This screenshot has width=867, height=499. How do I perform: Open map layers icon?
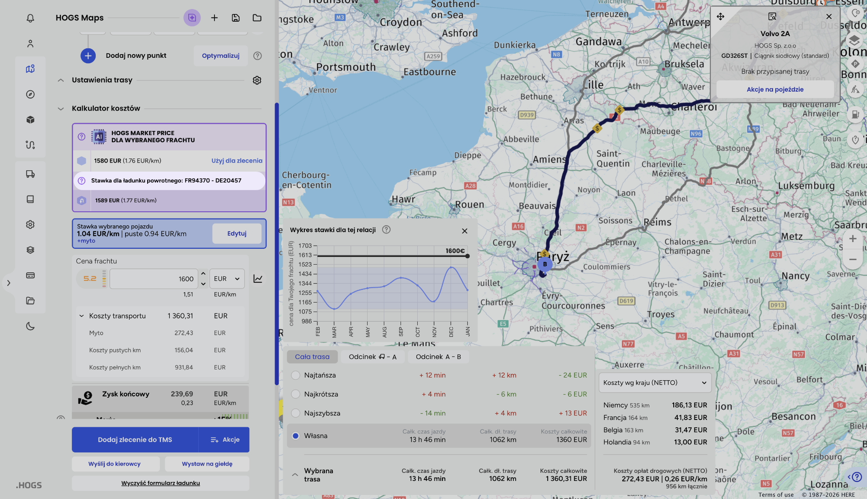point(854,41)
